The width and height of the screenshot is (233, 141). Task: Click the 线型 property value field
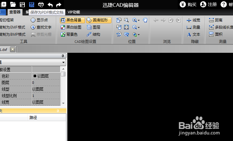[x=46, y=89]
